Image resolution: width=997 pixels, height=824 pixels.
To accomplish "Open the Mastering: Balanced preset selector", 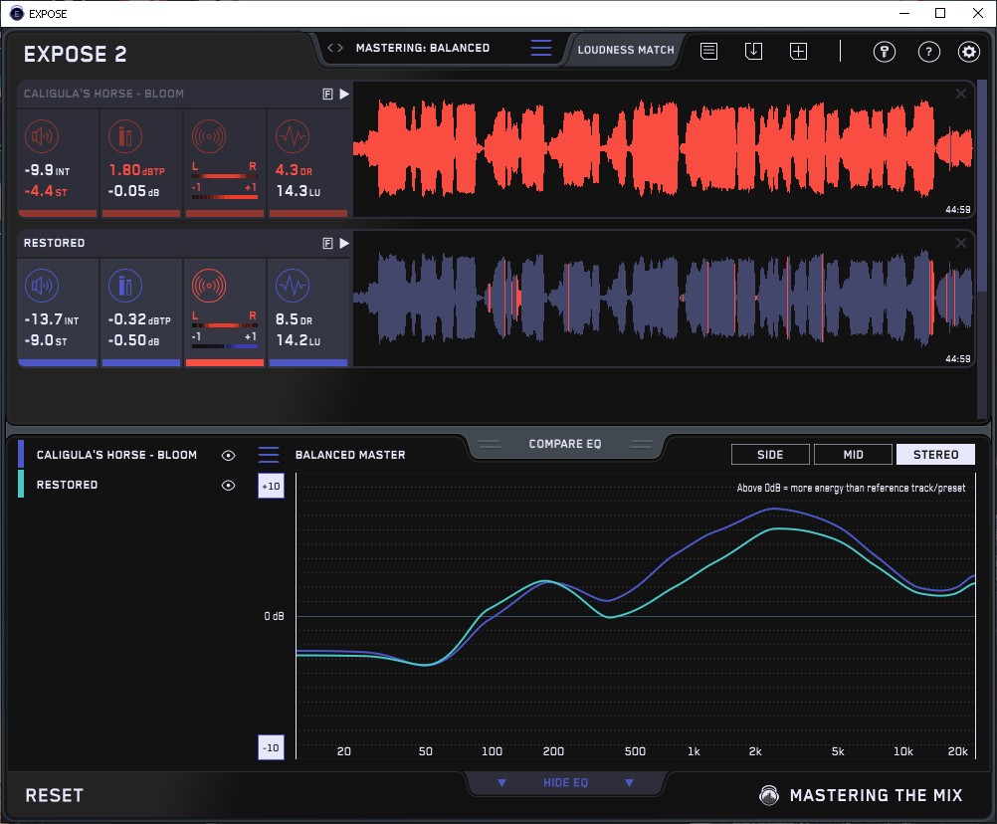I will (x=423, y=48).
